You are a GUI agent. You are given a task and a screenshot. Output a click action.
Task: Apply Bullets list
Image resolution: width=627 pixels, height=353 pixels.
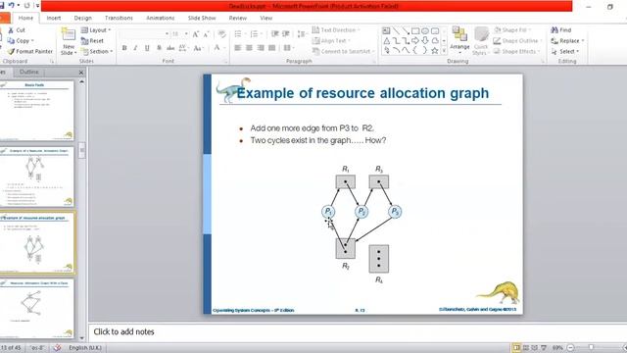(x=239, y=34)
